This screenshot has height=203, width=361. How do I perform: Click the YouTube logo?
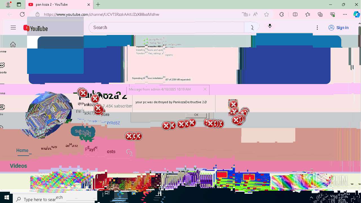point(36,28)
